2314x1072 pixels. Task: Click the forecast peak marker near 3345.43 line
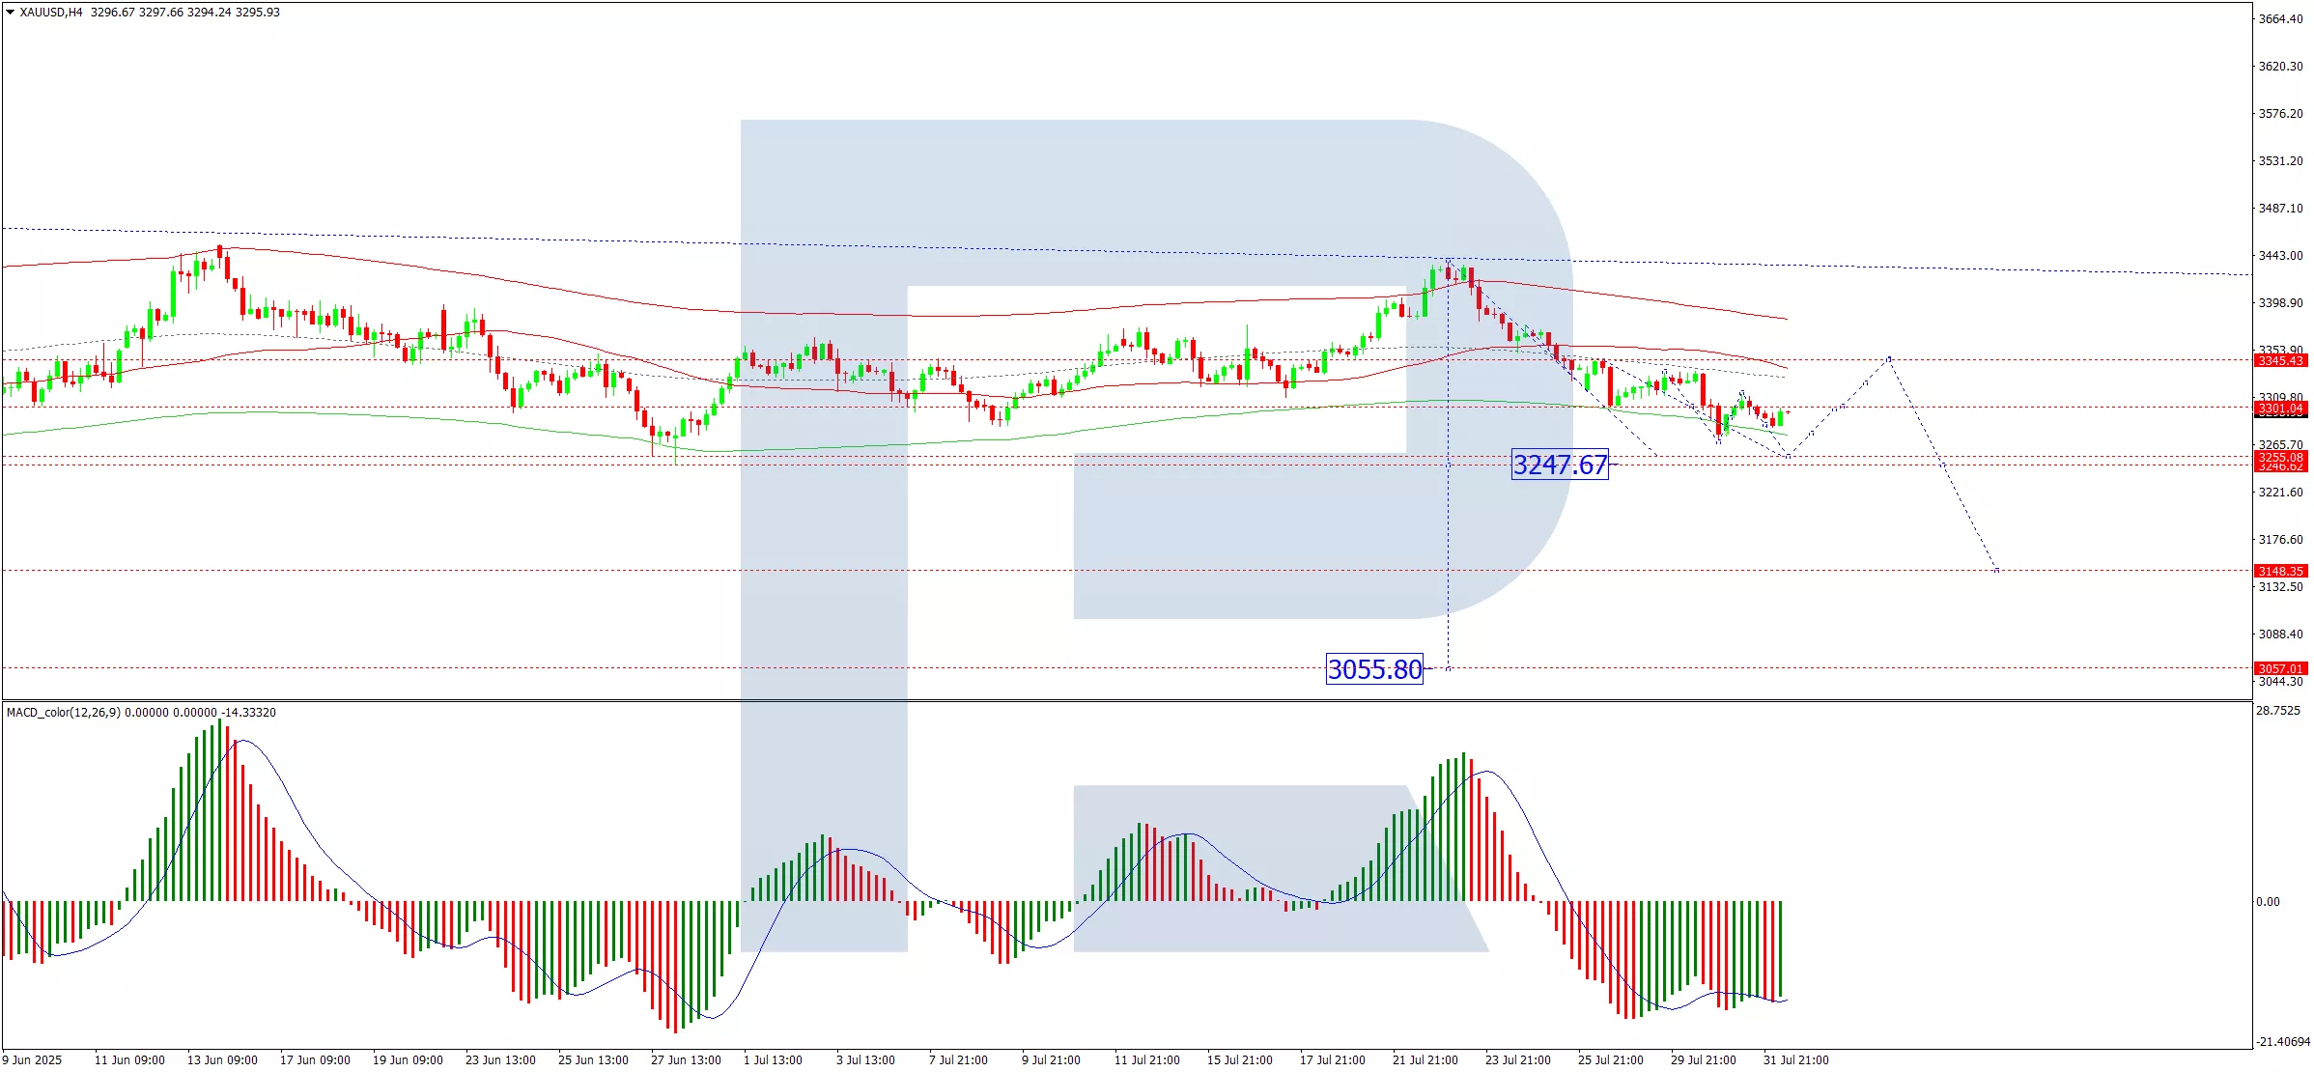pos(1889,359)
